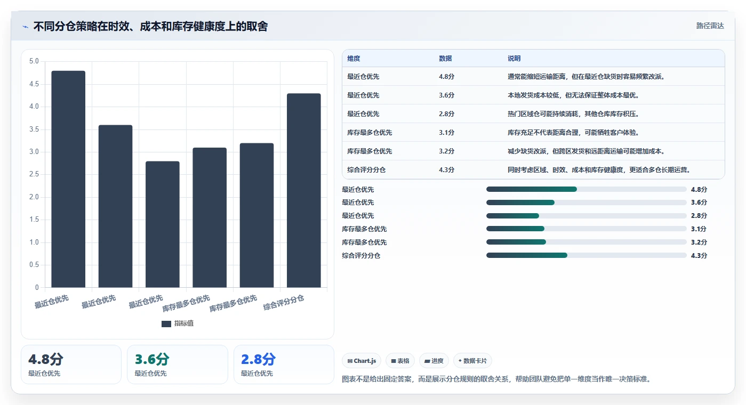Image resolution: width=746 pixels, height=405 pixels.
Task: Open the 4.8分 summary card
Action: click(x=71, y=364)
